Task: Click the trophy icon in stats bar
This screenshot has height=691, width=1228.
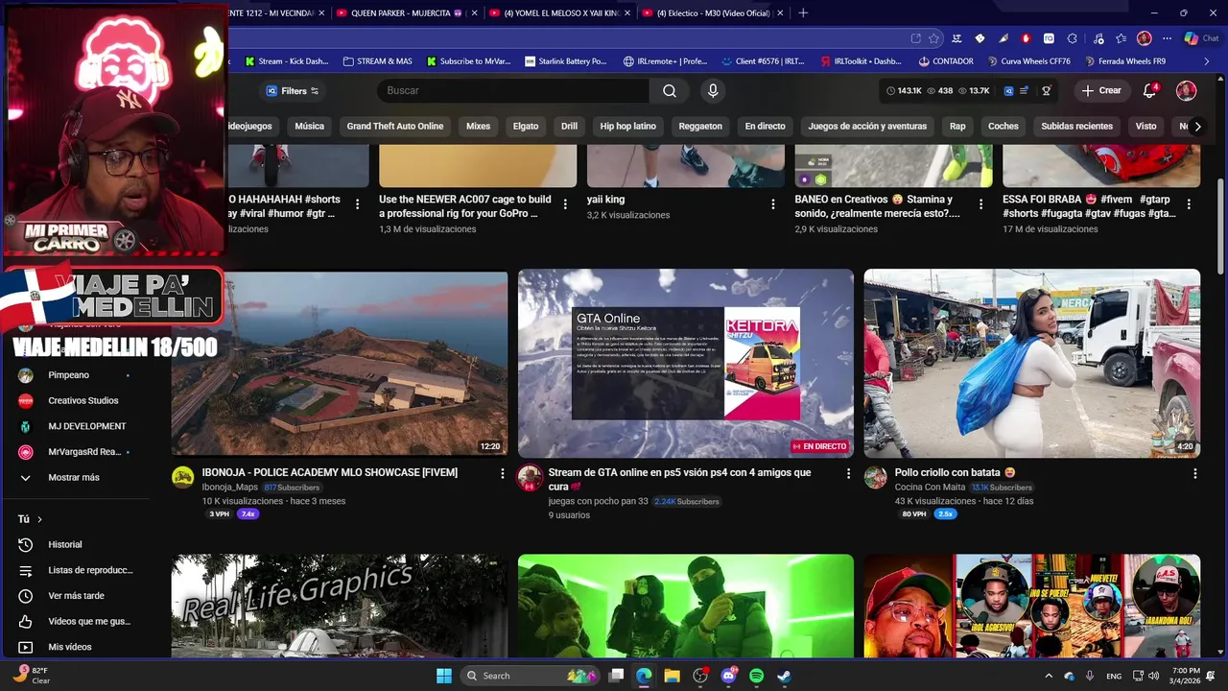Action: pos(1047,90)
